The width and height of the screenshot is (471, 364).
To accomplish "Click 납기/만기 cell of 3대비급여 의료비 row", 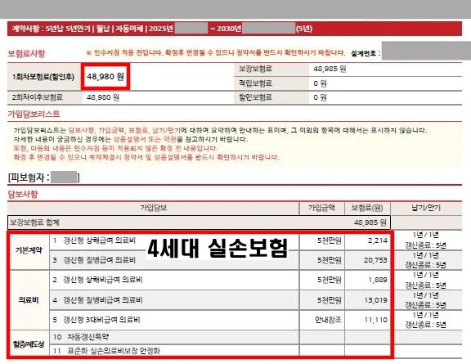I will (x=426, y=320).
